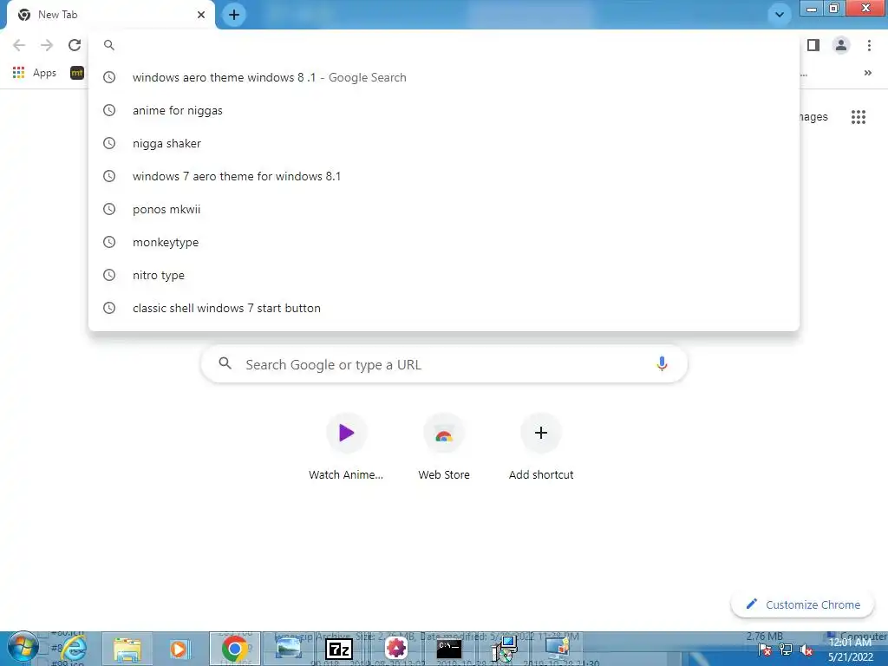Pick suggestion 'windows aero theme windows 8 .1'
The image size is (888, 666).
[x=444, y=77]
